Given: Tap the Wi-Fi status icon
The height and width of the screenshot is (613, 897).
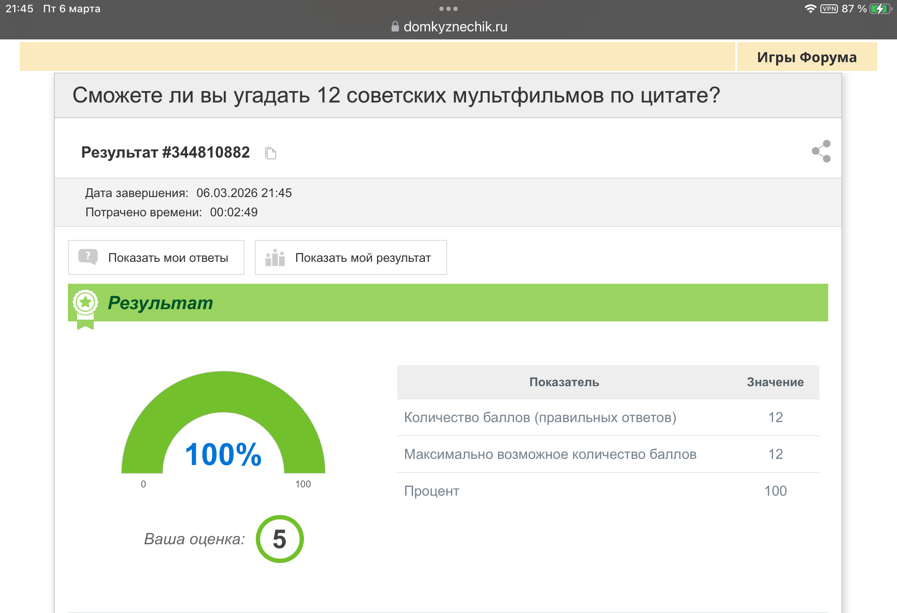Looking at the screenshot, I should click(810, 9).
